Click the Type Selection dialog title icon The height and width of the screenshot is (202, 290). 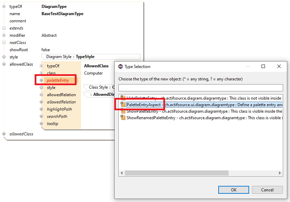tap(120, 67)
